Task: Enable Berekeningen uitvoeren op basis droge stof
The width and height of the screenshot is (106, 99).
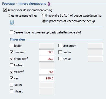Action: [11, 32]
